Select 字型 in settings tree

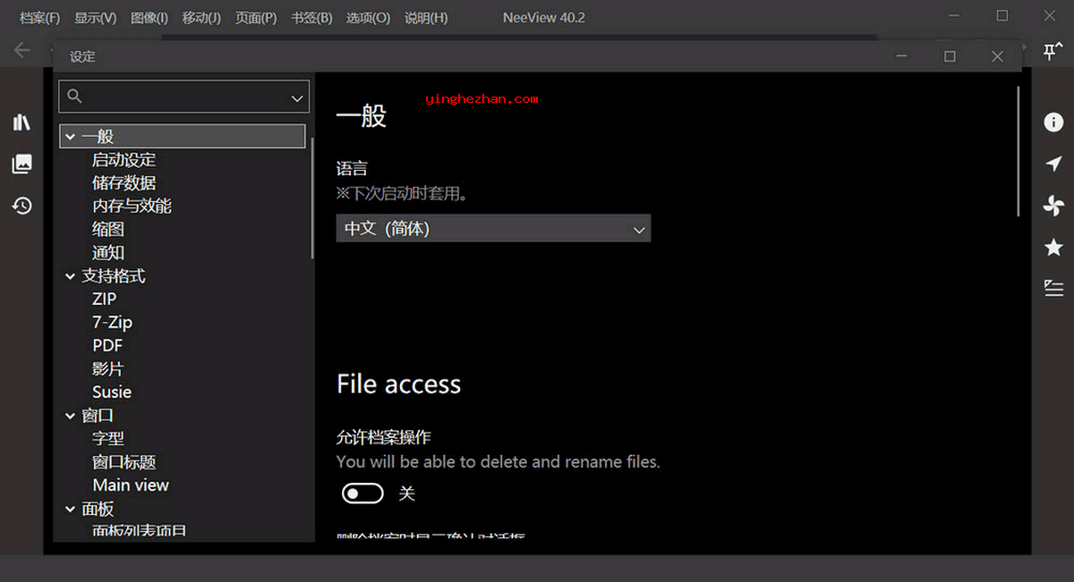(x=107, y=439)
